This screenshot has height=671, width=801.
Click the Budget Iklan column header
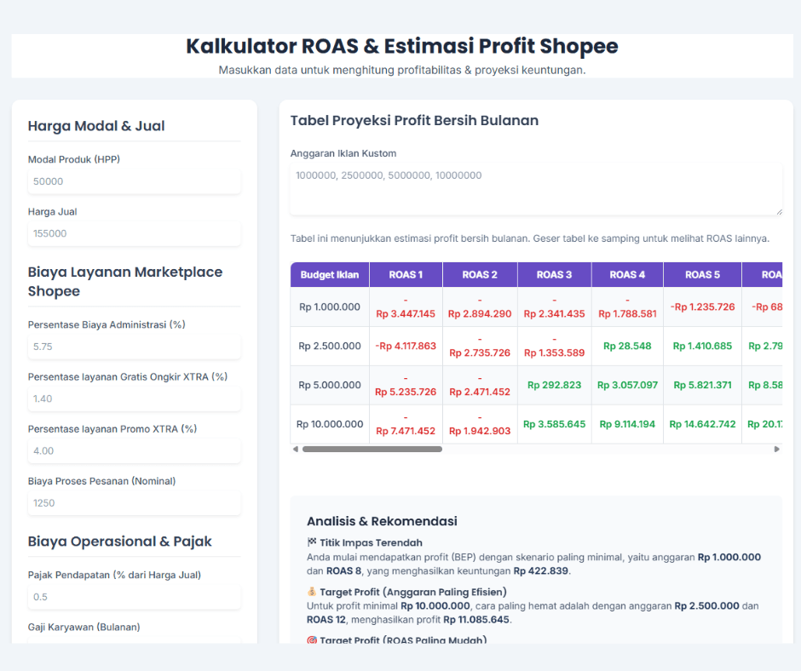coord(330,275)
